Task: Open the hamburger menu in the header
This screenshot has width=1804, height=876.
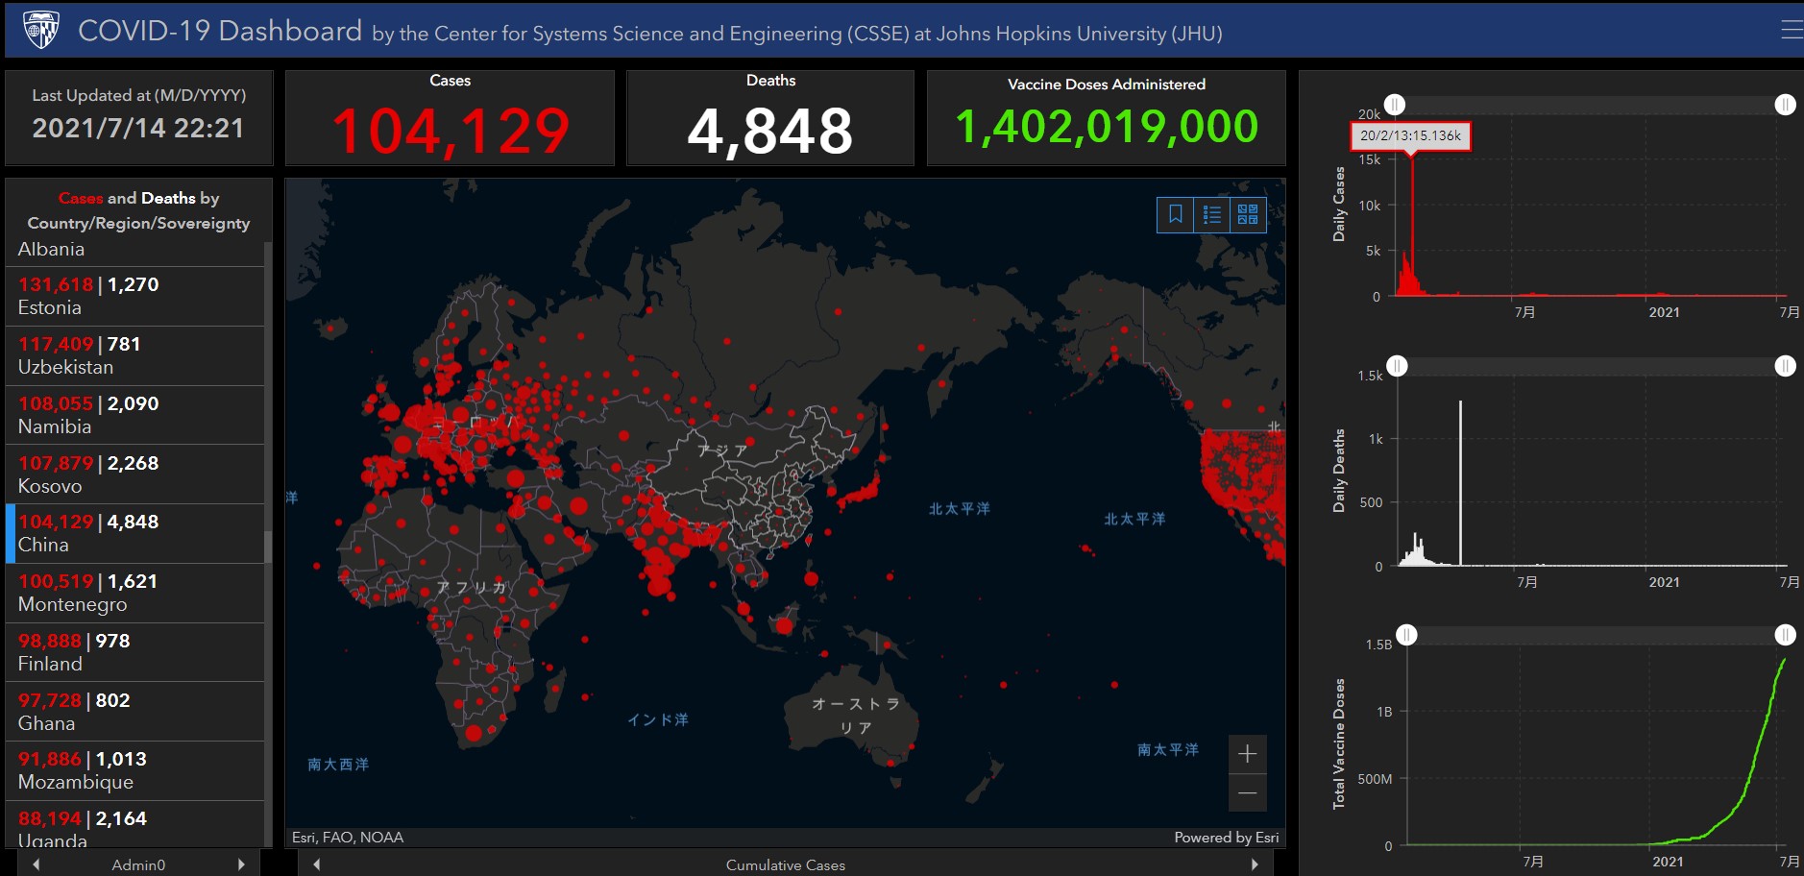Action: (x=1791, y=31)
